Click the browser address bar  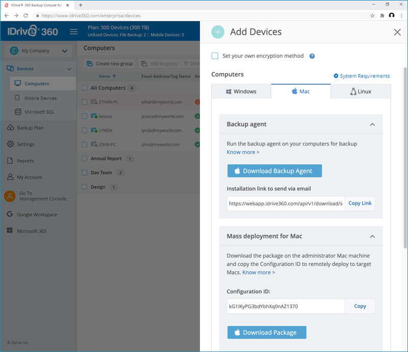point(203,16)
